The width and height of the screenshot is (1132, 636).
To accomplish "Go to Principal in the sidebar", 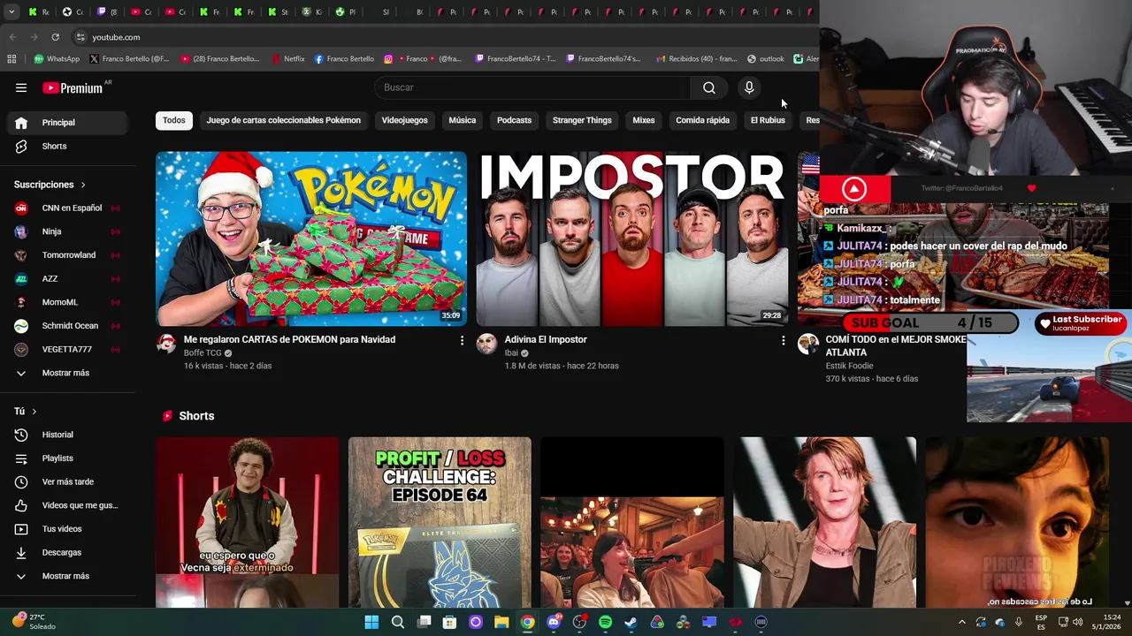I will click(x=69, y=123).
